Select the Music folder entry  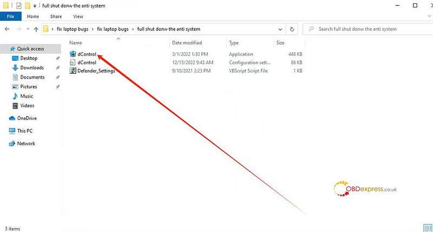click(27, 96)
